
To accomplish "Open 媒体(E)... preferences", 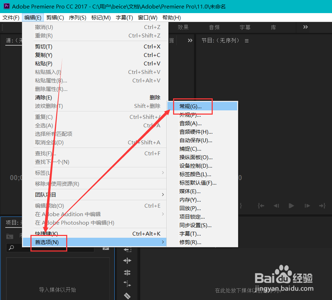I will tap(202, 191).
